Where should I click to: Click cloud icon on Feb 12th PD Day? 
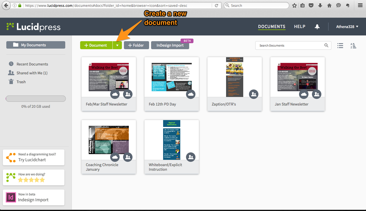tap(191, 94)
